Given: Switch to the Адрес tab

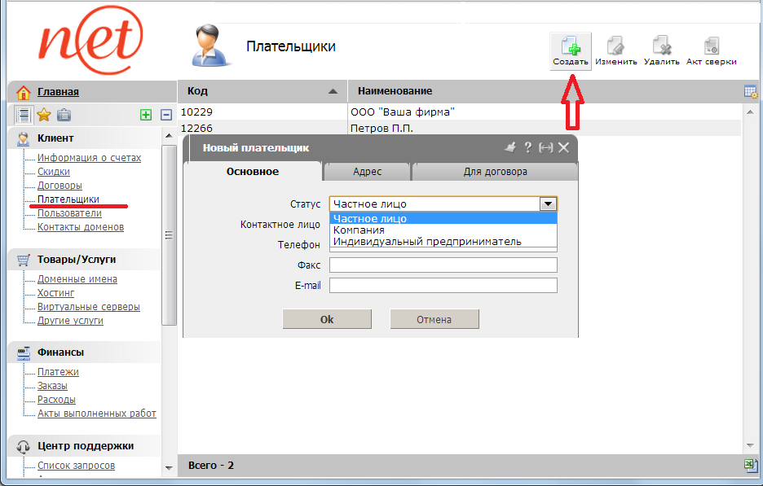Looking at the screenshot, I should [x=367, y=172].
